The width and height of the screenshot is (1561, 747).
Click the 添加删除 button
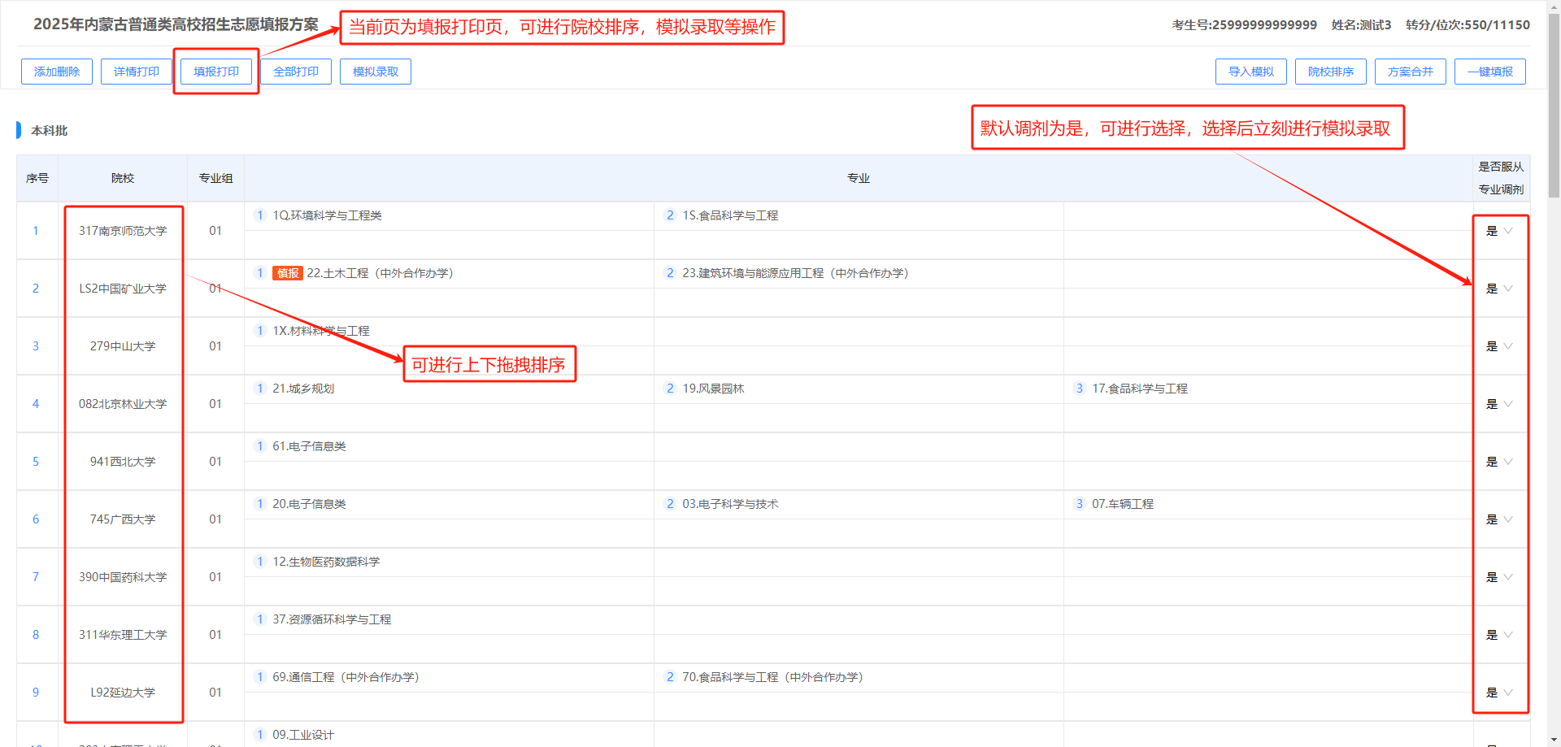coord(57,72)
